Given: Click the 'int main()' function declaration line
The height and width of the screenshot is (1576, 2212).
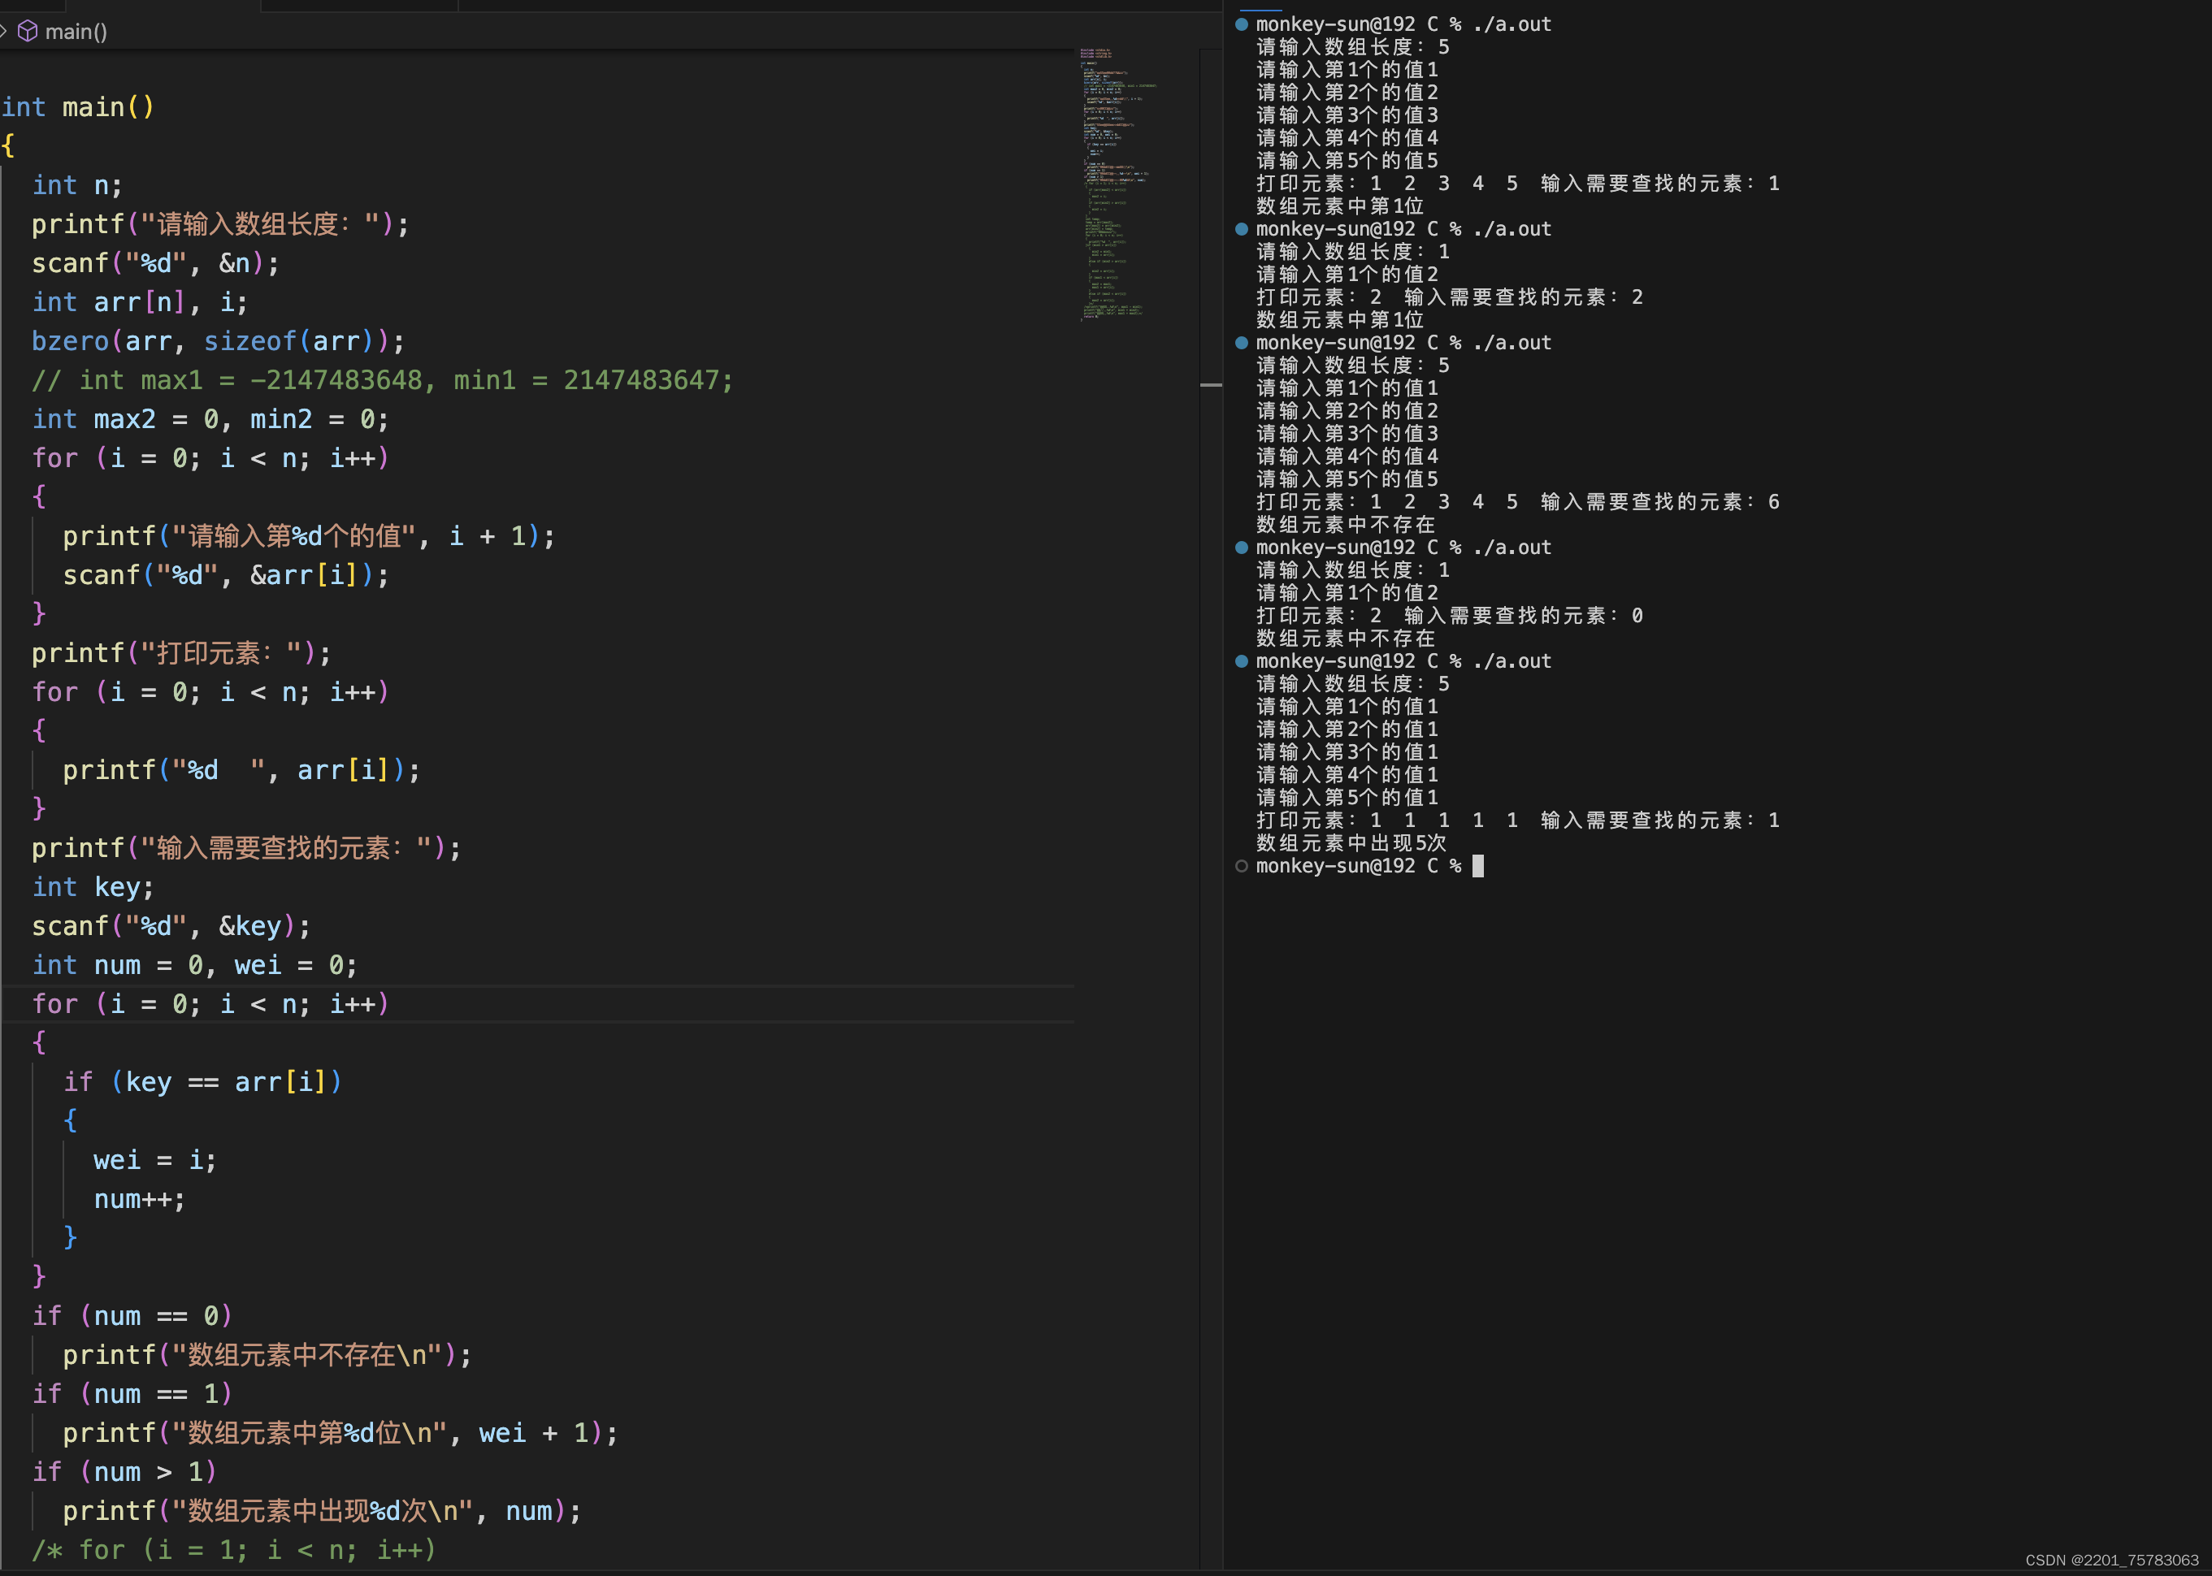Looking at the screenshot, I should pyautogui.click(x=78, y=106).
